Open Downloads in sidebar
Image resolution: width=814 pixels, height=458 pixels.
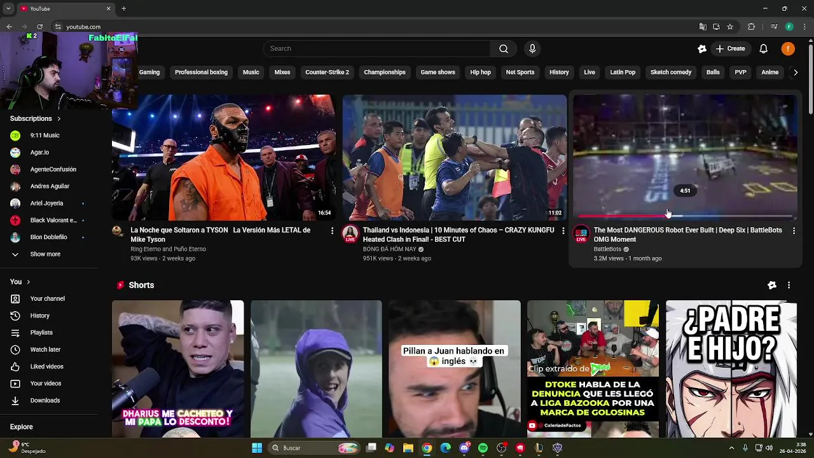(x=45, y=401)
